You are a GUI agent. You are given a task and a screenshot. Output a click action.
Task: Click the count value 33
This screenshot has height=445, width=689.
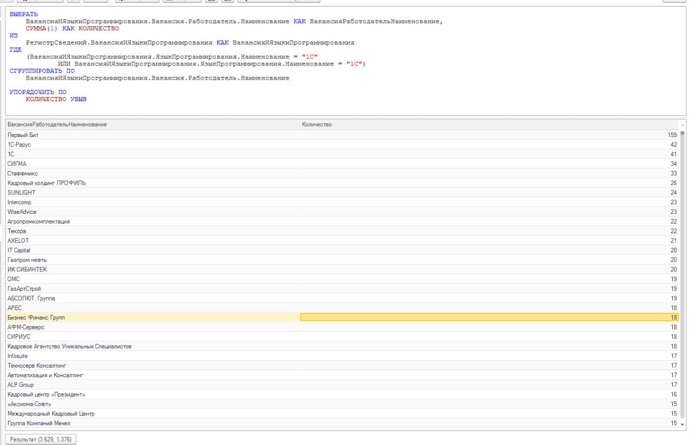pyautogui.click(x=673, y=173)
